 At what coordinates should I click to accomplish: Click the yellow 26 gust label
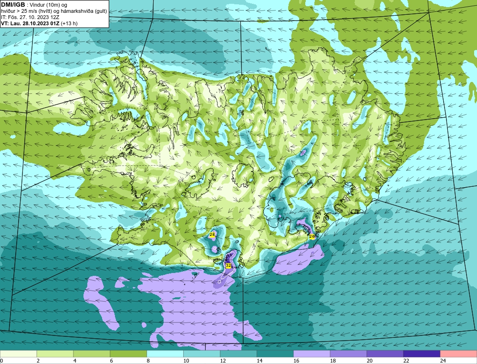pos(312,236)
